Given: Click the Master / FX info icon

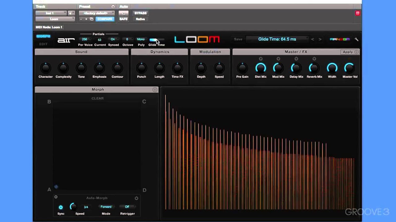Looking at the screenshot, I should click(x=356, y=52).
